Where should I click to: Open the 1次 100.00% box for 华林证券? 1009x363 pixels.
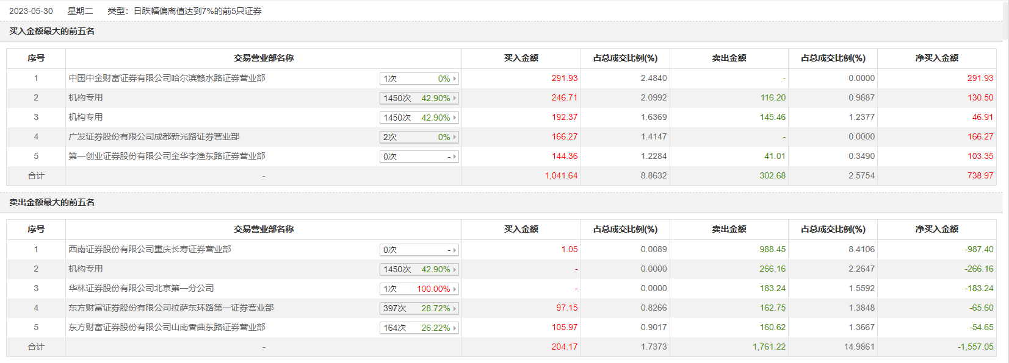pyautogui.click(x=419, y=289)
